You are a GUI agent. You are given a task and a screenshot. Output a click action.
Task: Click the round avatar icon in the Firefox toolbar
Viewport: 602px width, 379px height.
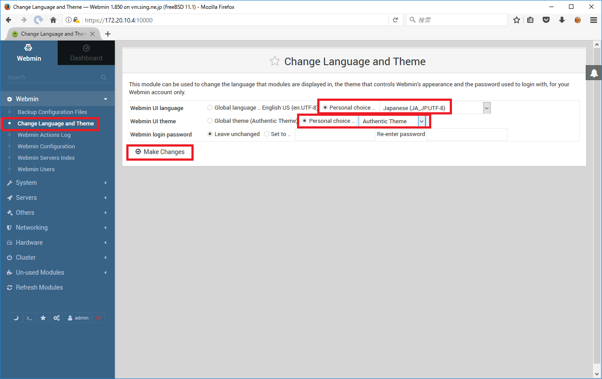[578, 20]
